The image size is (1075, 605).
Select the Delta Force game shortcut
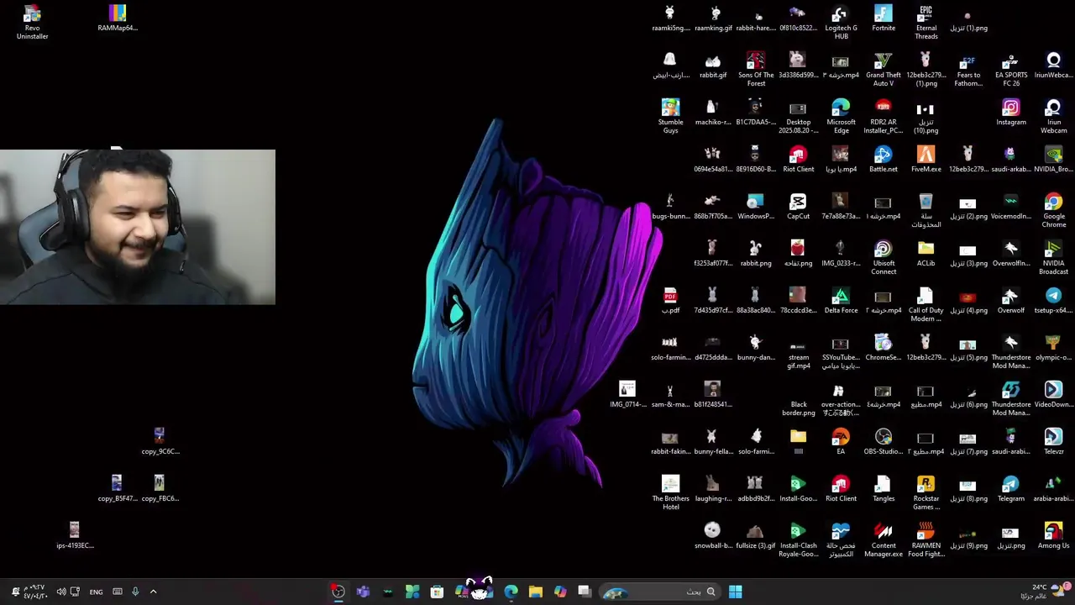click(x=841, y=301)
